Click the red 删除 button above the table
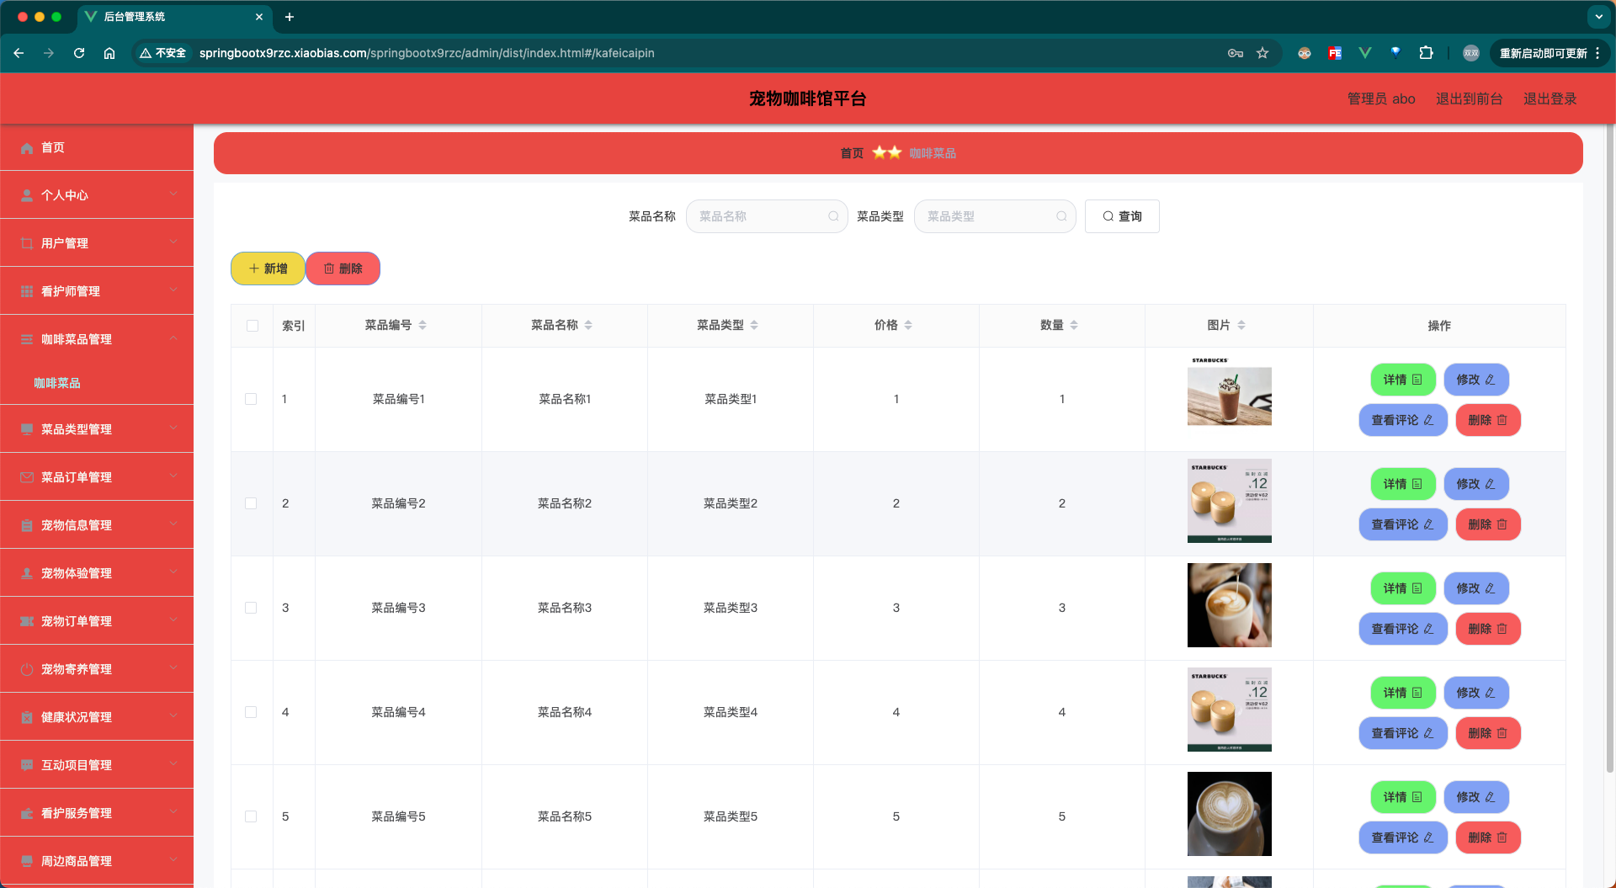This screenshot has height=888, width=1616. coord(343,269)
